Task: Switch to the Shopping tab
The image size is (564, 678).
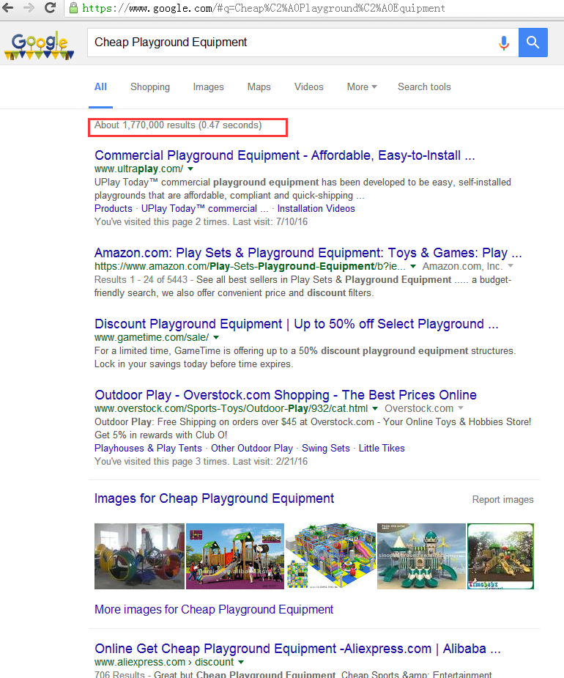Action: click(150, 86)
